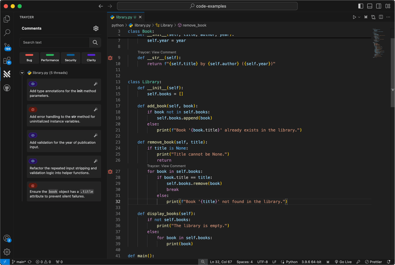
Task: Toggle the Performance comment filter
Action: click(50, 58)
